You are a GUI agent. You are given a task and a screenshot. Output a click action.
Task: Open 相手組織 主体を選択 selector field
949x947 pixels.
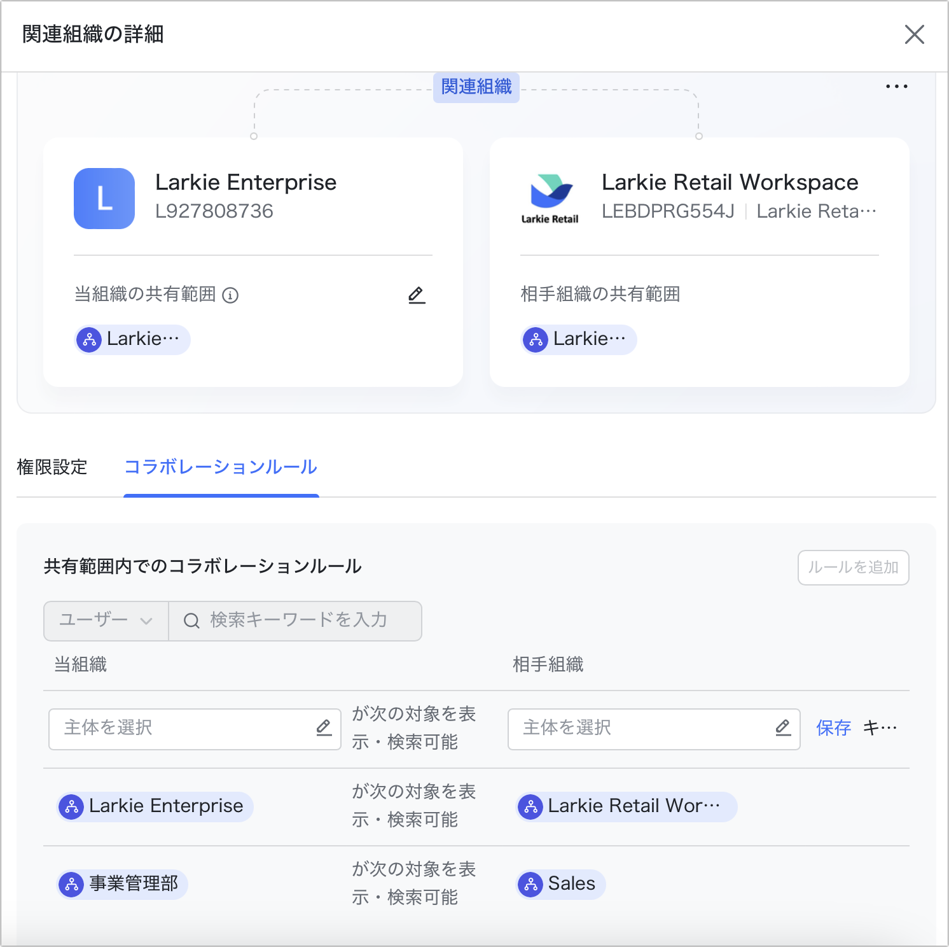642,729
